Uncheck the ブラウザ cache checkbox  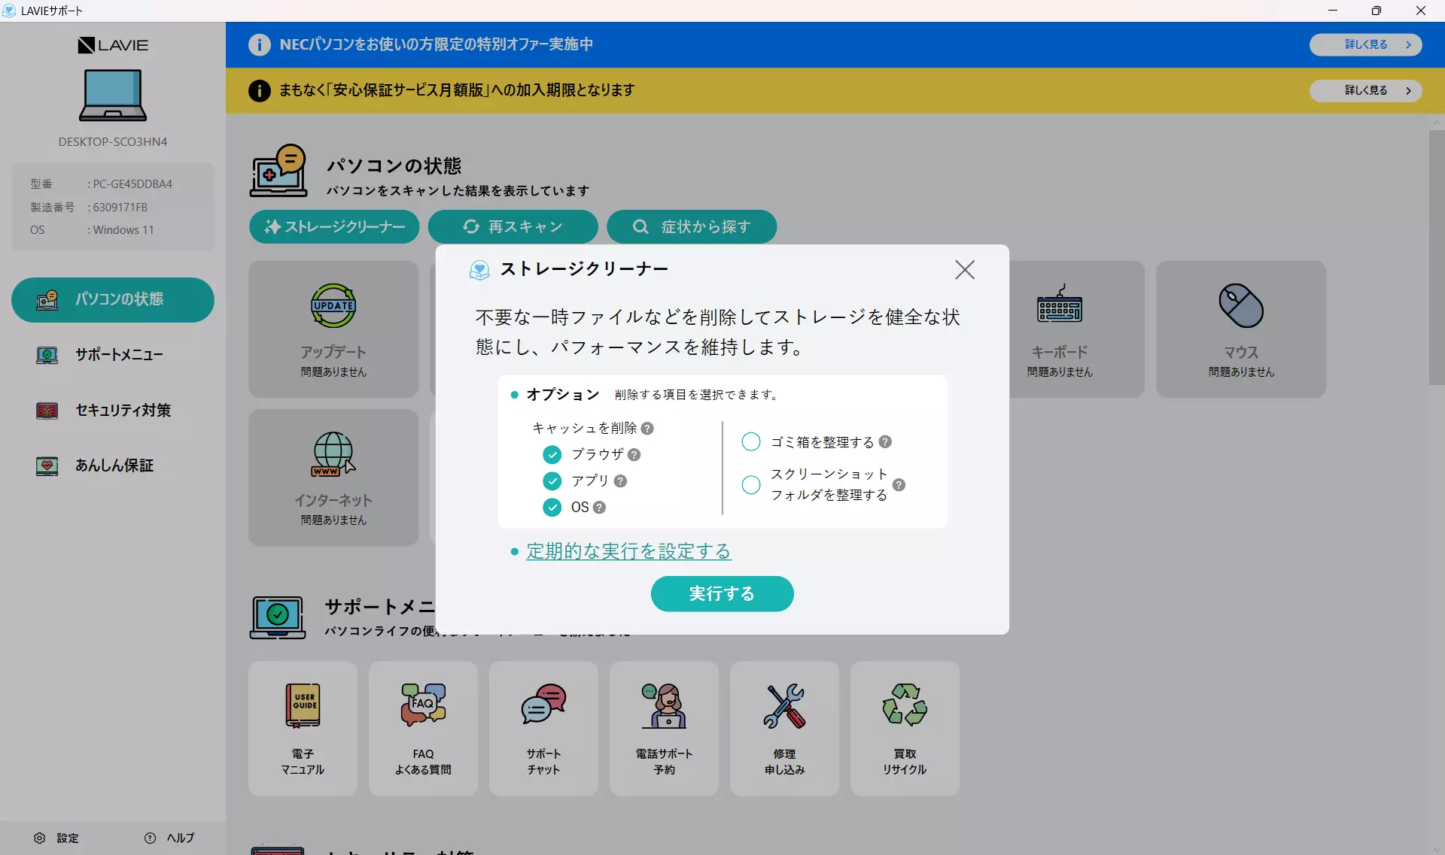552,455
